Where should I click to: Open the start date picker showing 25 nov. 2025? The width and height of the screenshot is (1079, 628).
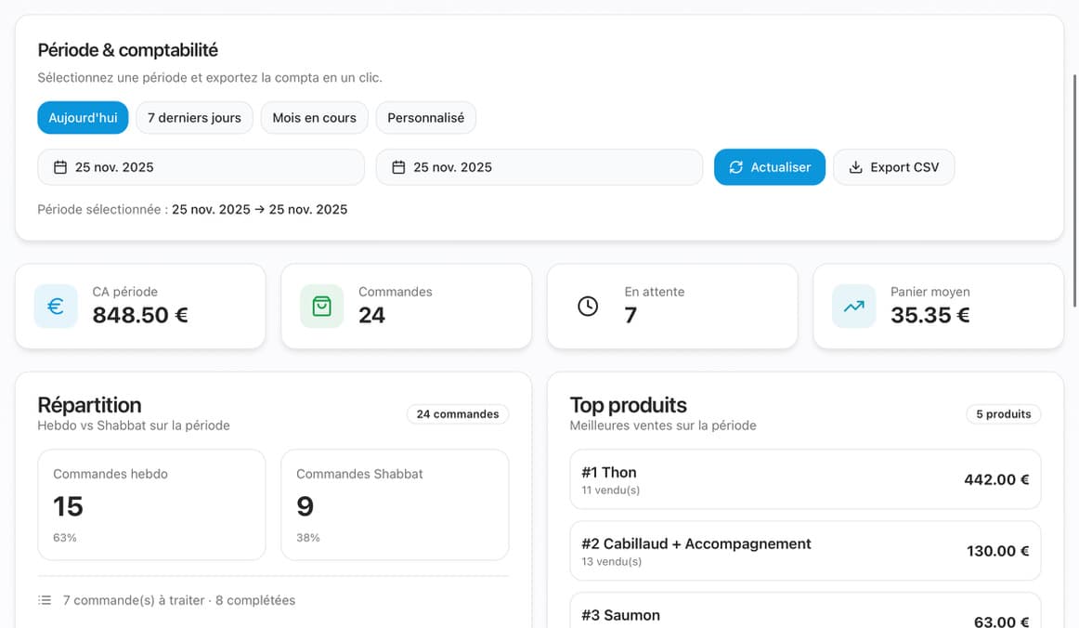(x=201, y=166)
